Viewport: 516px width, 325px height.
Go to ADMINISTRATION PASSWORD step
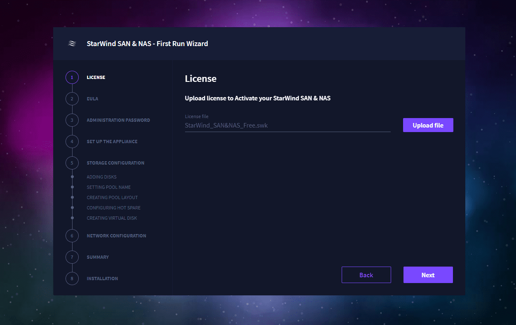pyautogui.click(x=118, y=120)
